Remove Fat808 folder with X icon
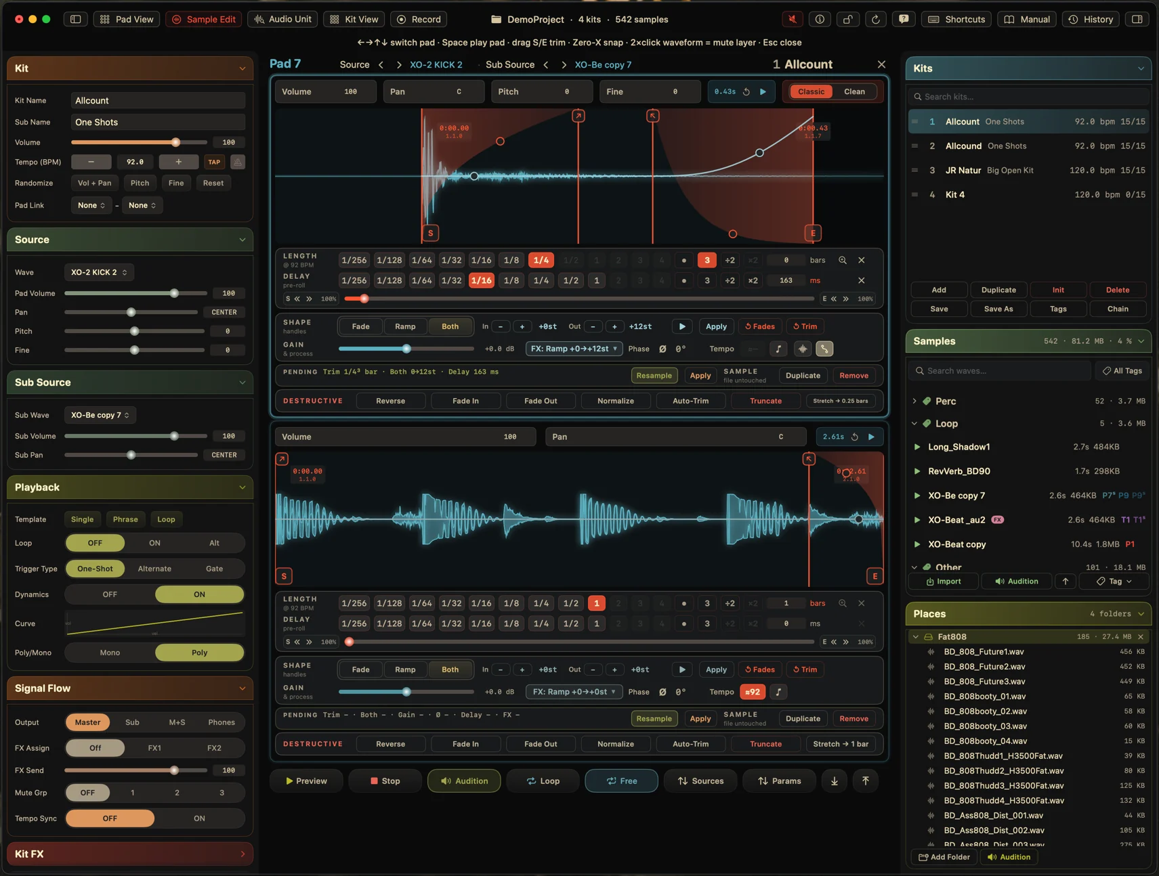The height and width of the screenshot is (876, 1159). tap(1141, 636)
